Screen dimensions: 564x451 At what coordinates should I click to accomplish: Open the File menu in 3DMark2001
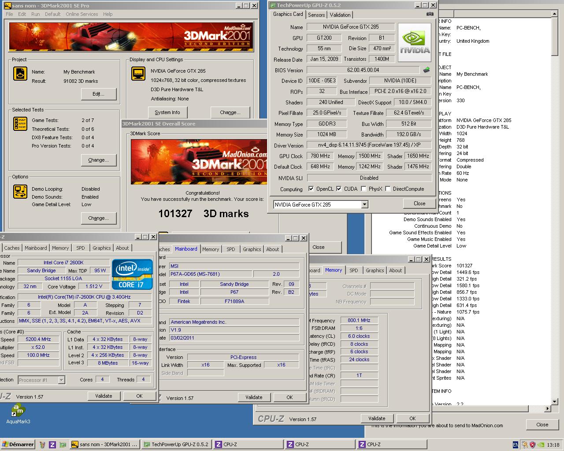[x=9, y=14]
